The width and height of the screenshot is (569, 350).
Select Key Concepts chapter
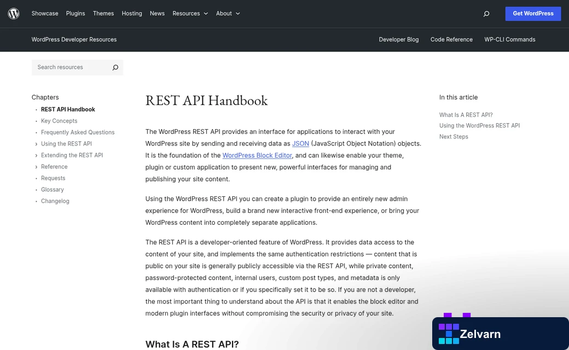(x=59, y=121)
